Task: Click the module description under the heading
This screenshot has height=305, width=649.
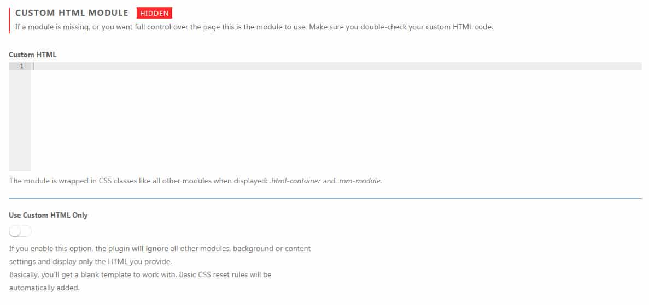Action: pyautogui.click(x=254, y=28)
